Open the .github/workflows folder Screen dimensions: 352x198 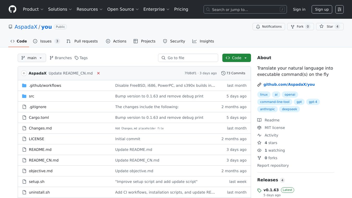point(45,85)
